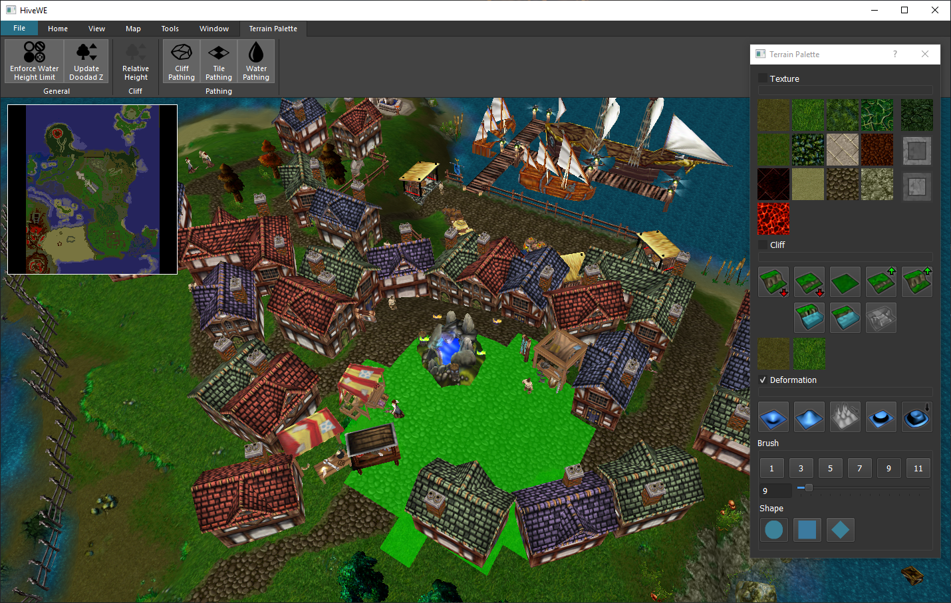
Task: Disable the Deformation checkbox
Action: coord(763,380)
